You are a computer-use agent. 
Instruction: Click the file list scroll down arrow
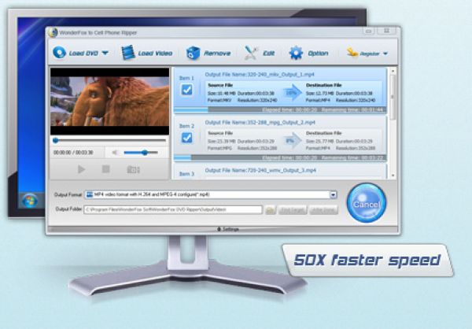393,176
